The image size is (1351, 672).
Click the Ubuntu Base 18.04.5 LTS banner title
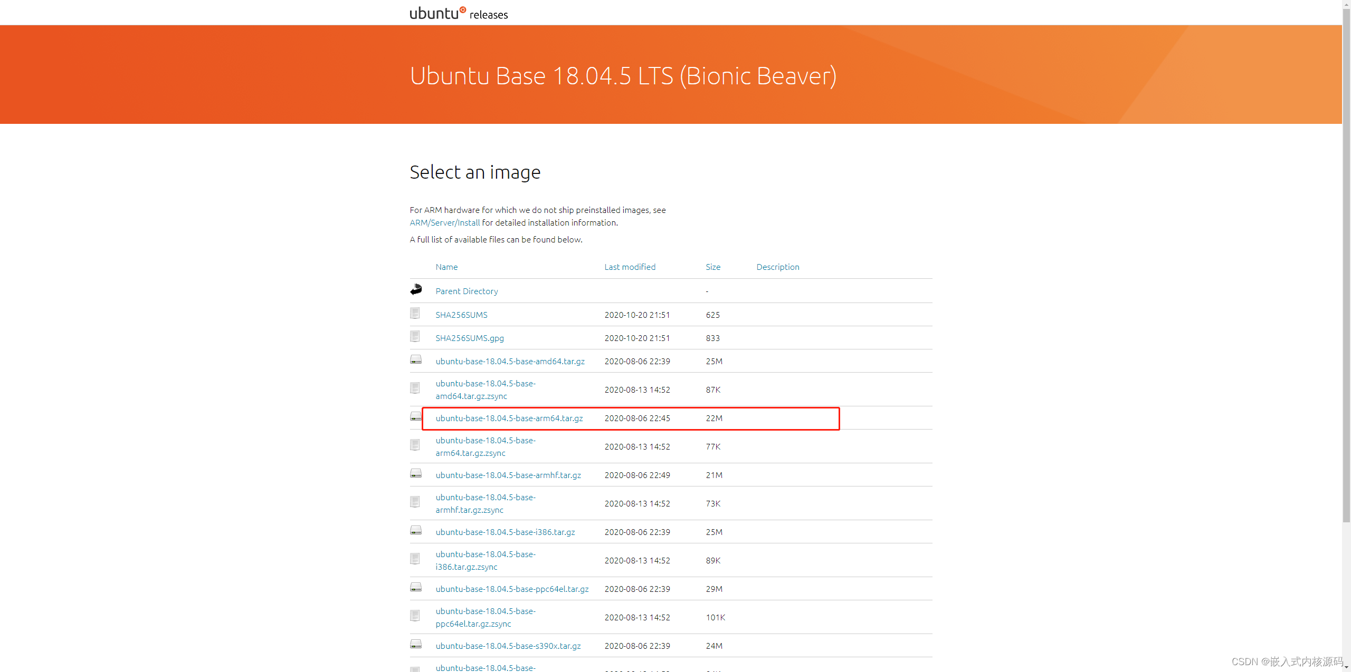[x=623, y=76]
